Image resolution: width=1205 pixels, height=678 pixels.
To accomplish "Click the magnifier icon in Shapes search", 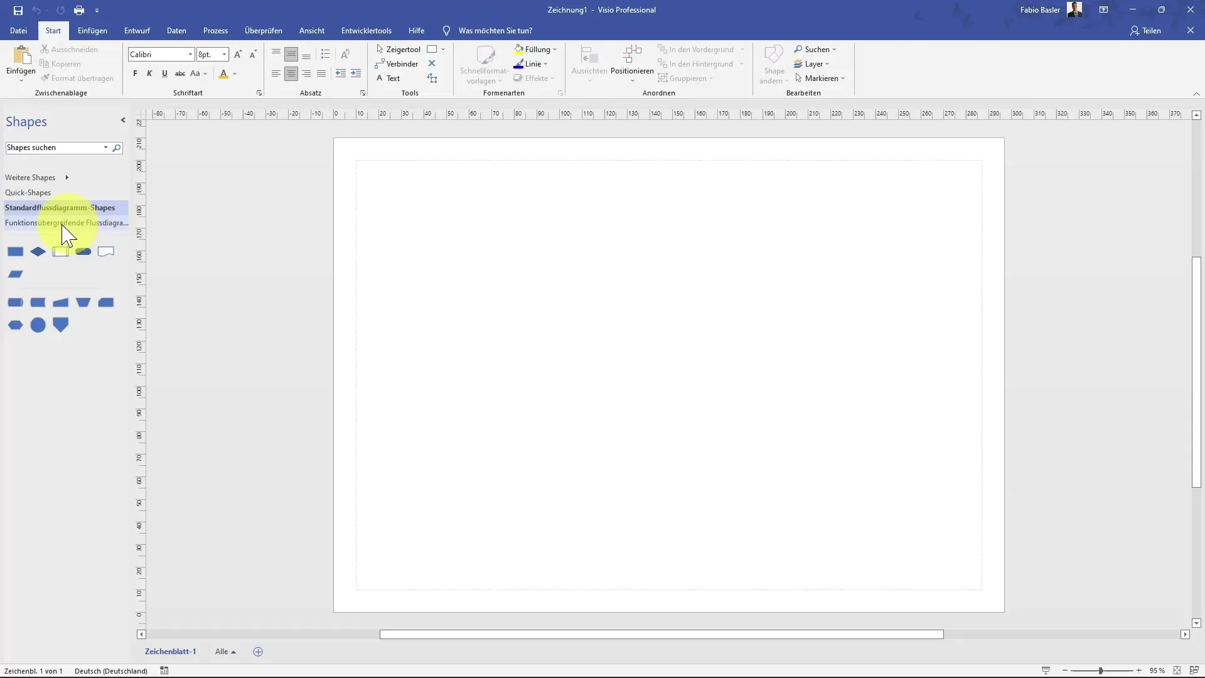I will [116, 148].
